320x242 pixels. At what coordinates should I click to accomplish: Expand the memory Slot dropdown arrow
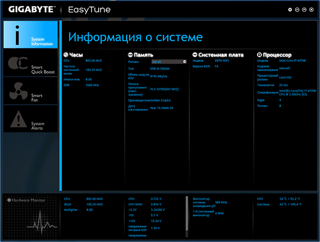pyautogui.click(x=185, y=62)
